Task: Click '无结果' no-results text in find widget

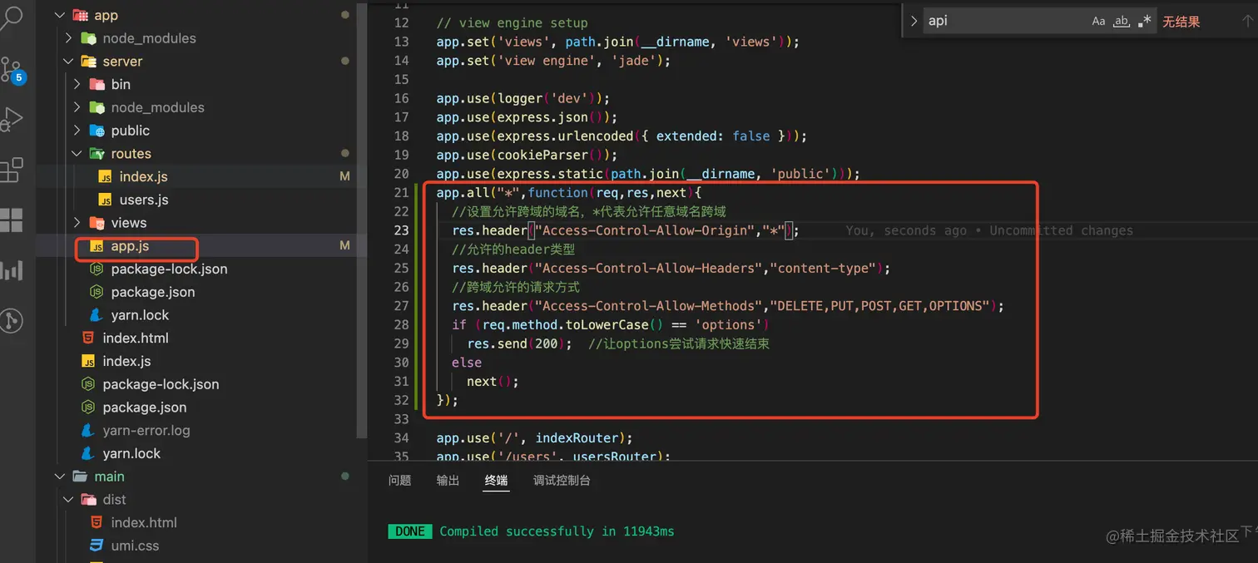Action: 1181,22
